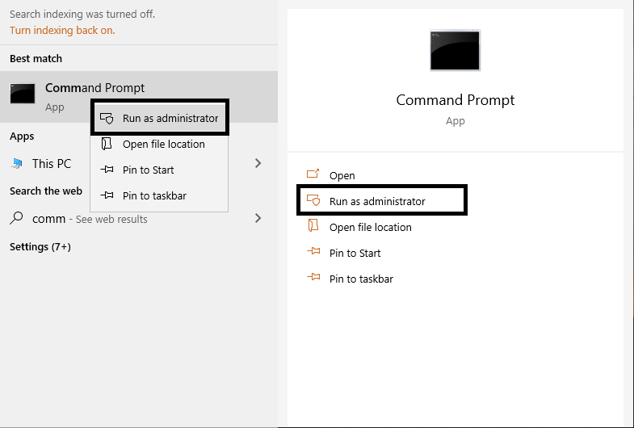Screen dimensions: 634x428
Task: Click the magnifier icon beside comm web search
Action: tap(17, 218)
